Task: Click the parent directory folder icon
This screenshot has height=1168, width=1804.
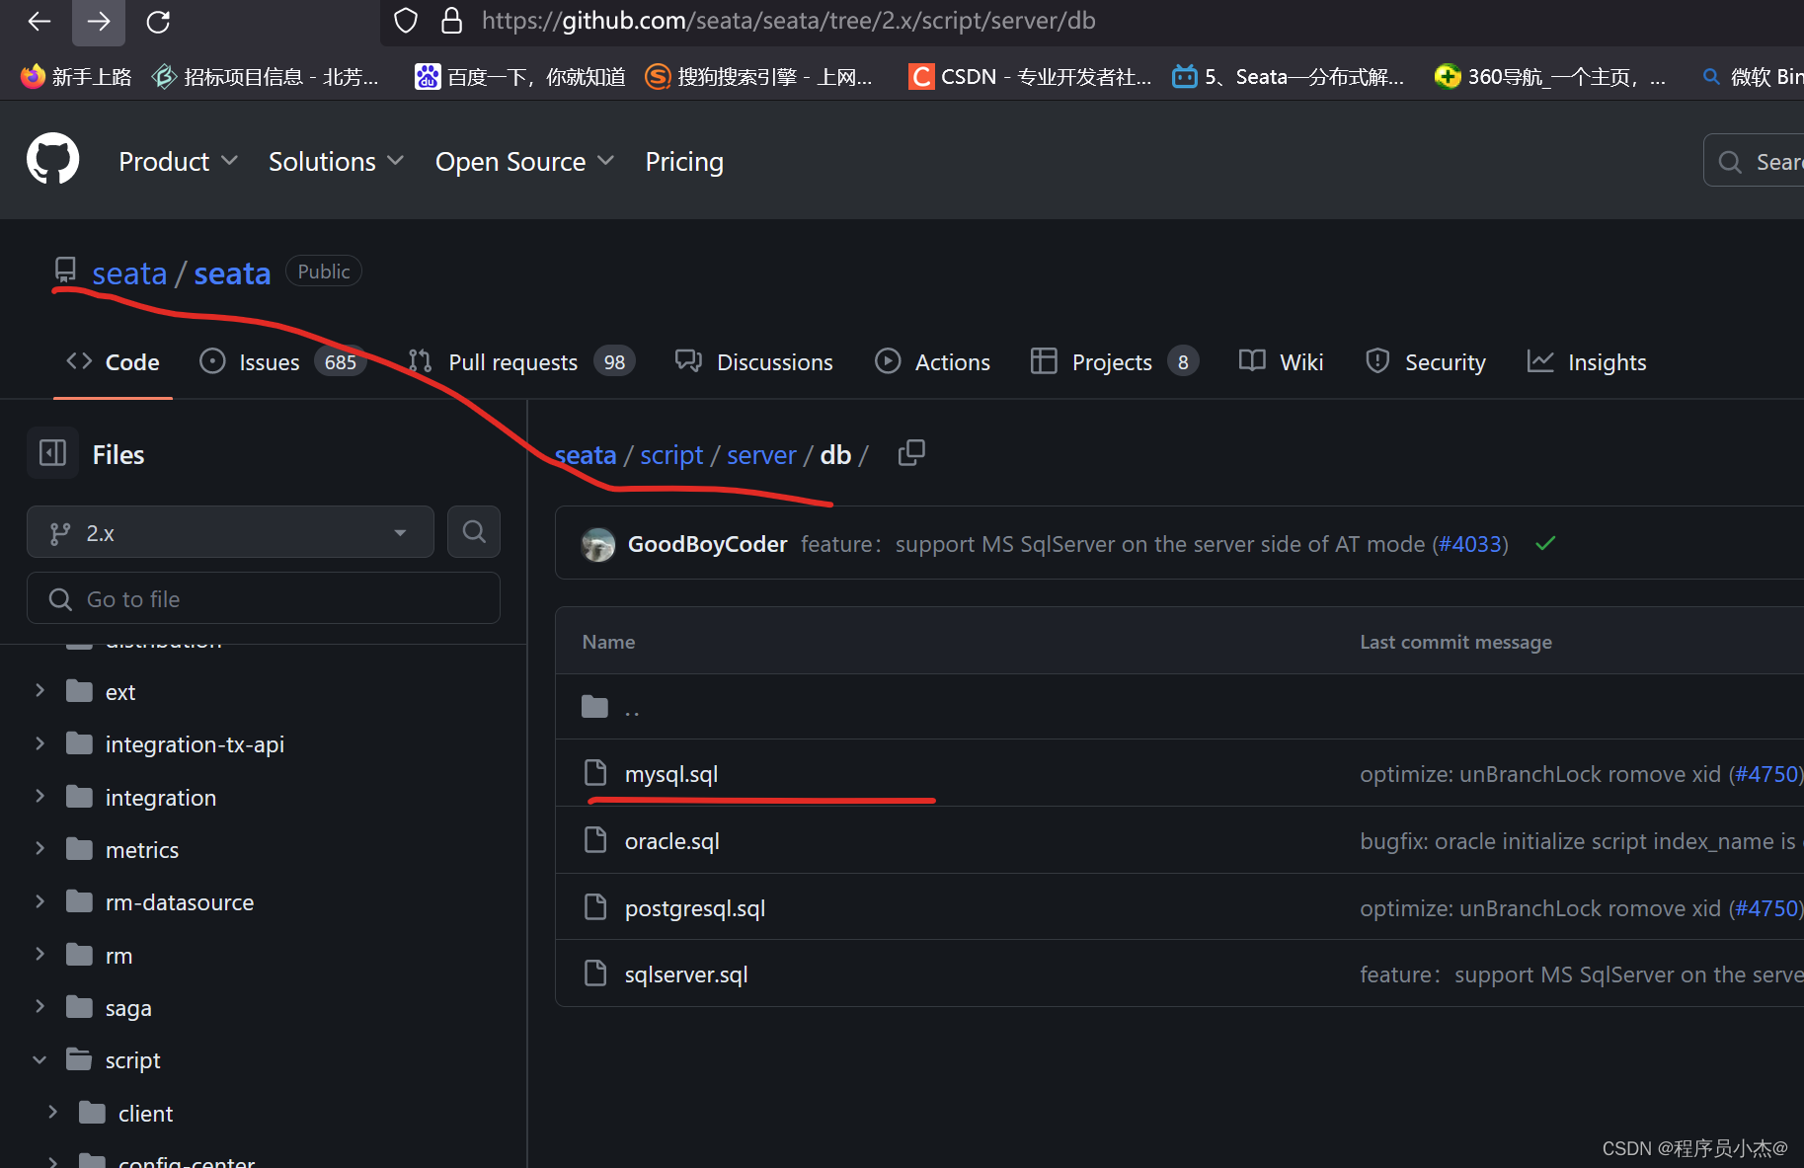Action: click(x=594, y=707)
